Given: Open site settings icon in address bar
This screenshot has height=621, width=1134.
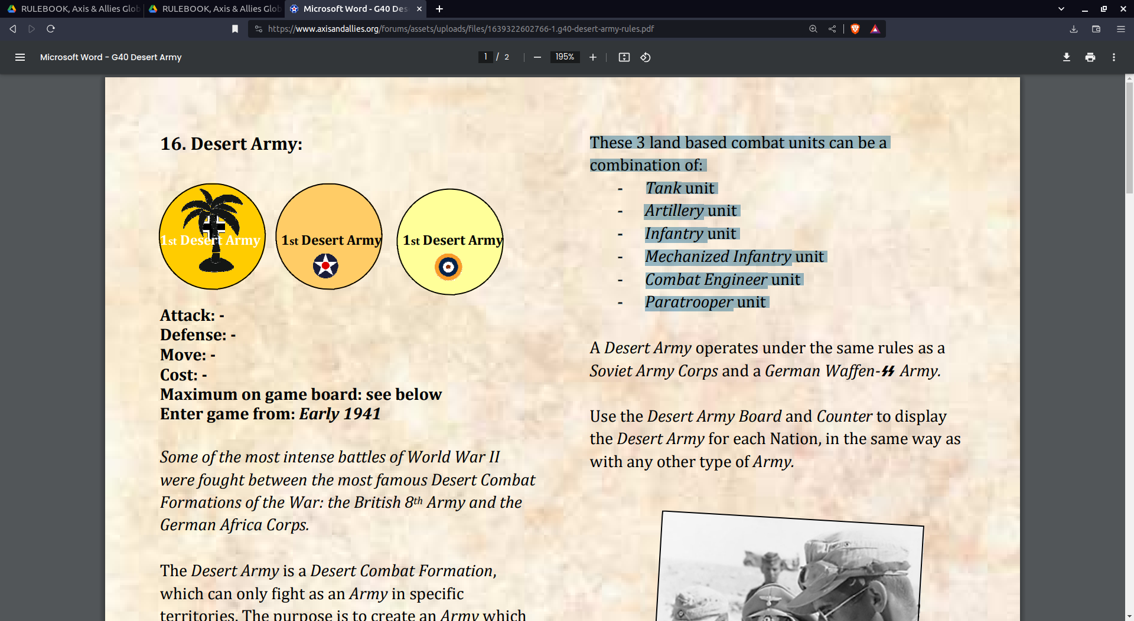Looking at the screenshot, I should 258,29.
